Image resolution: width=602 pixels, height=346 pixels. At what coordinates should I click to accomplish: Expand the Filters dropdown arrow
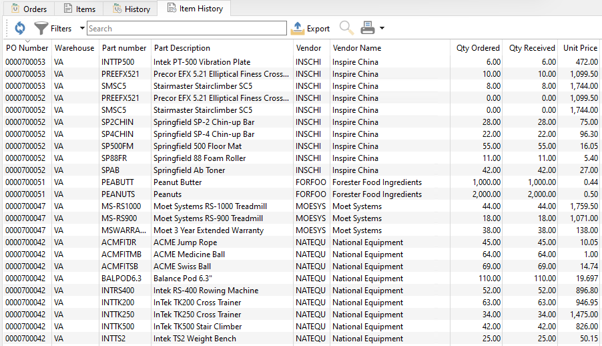pyautogui.click(x=82, y=28)
